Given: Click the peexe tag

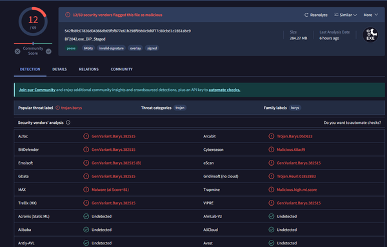Looking at the screenshot, I should click(71, 48).
